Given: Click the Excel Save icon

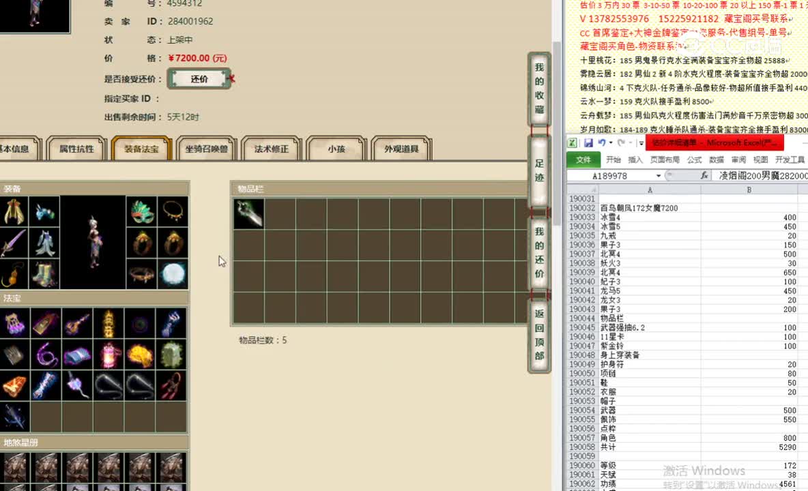Looking at the screenshot, I should point(588,143).
